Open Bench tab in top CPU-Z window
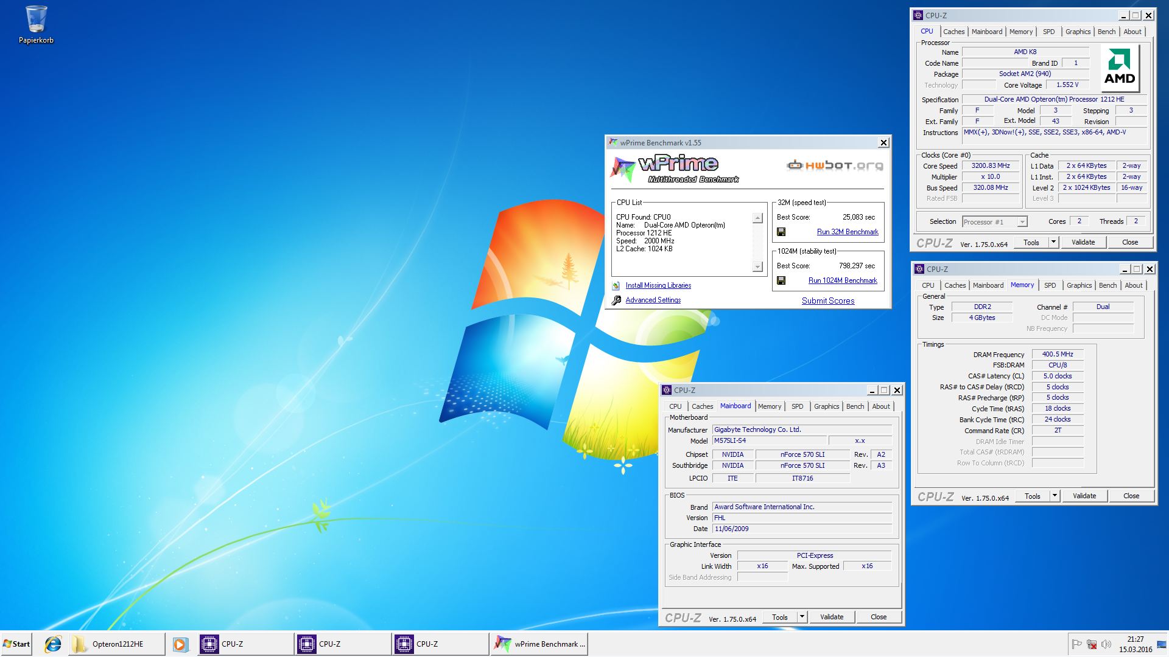This screenshot has width=1169, height=657. [x=1106, y=32]
